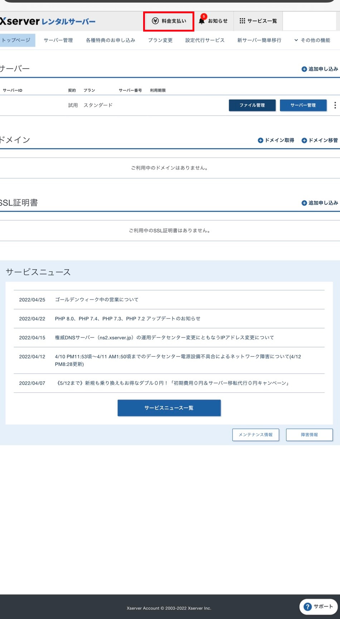Click the plus icon beside the サーバー section's 追加申し込み
The image size is (340, 619).
[304, 69]
